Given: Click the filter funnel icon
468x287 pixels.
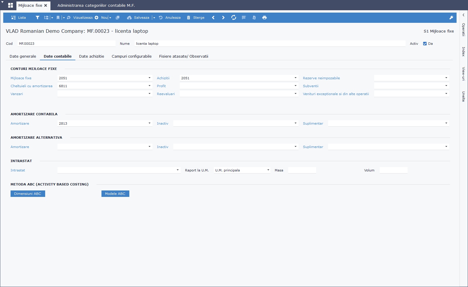Looking at the screenshot, I should point(38,18).
